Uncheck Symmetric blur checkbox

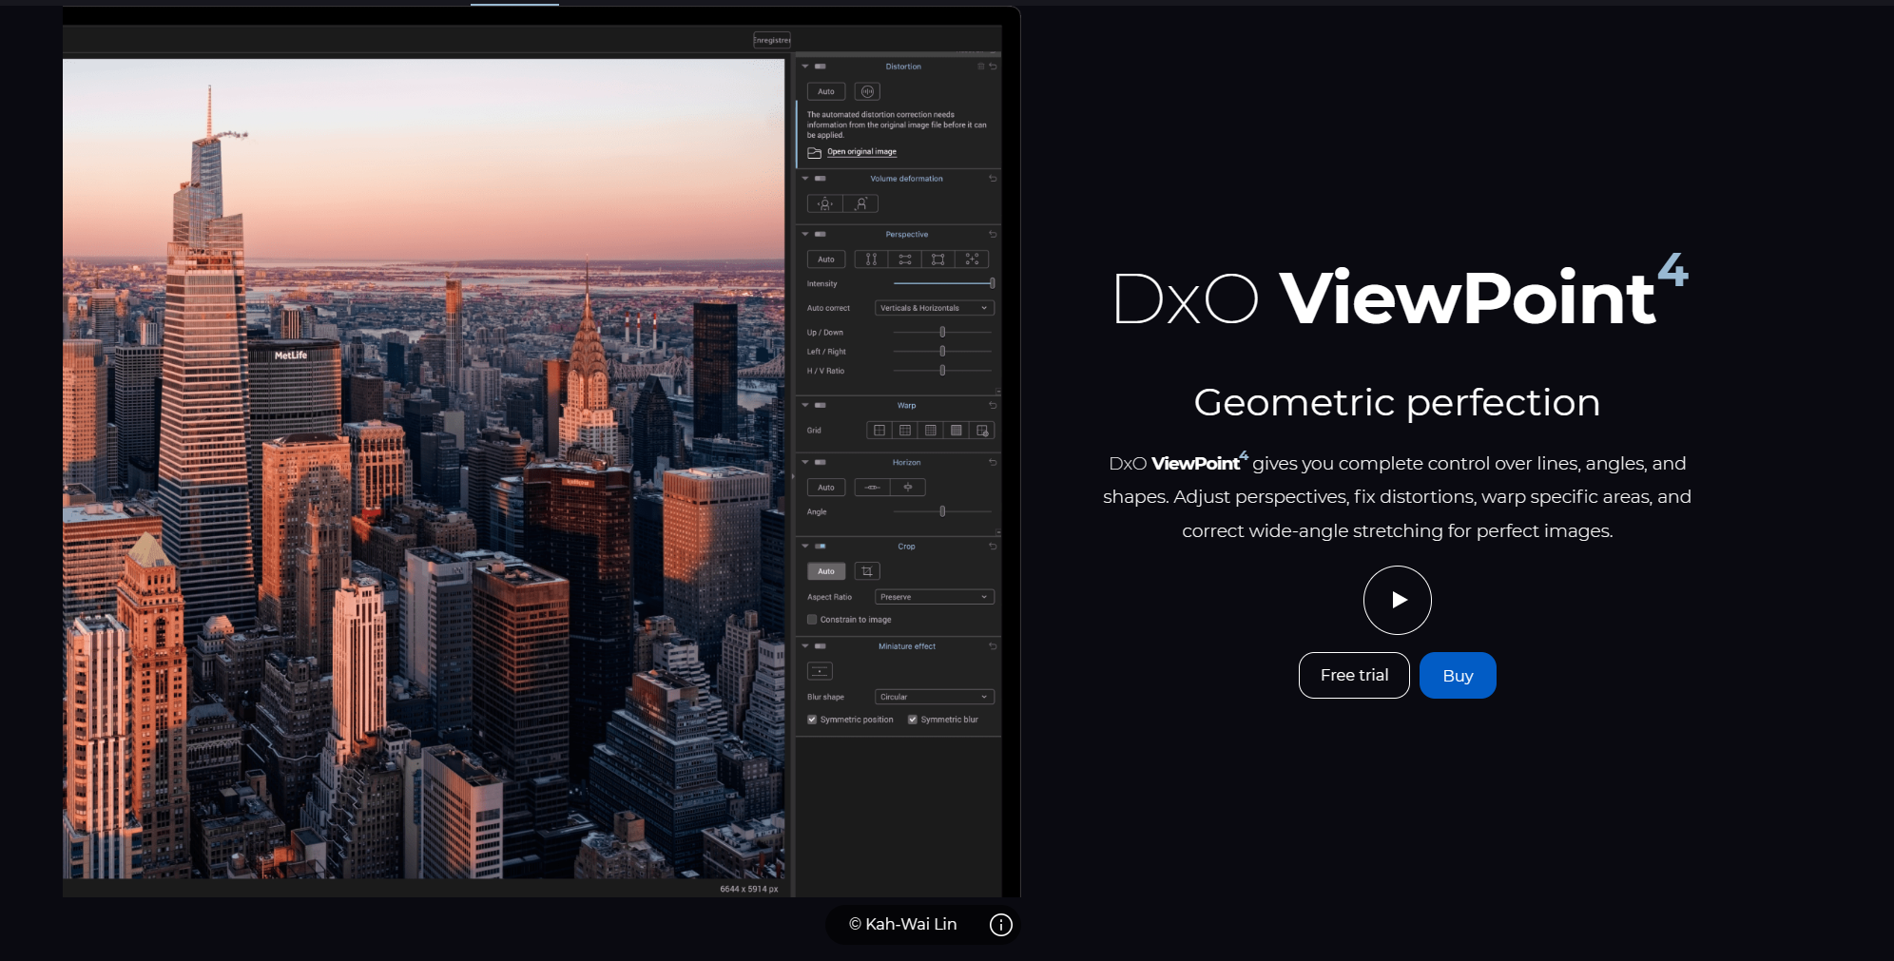pyautogui.click(x=913, y=720)
